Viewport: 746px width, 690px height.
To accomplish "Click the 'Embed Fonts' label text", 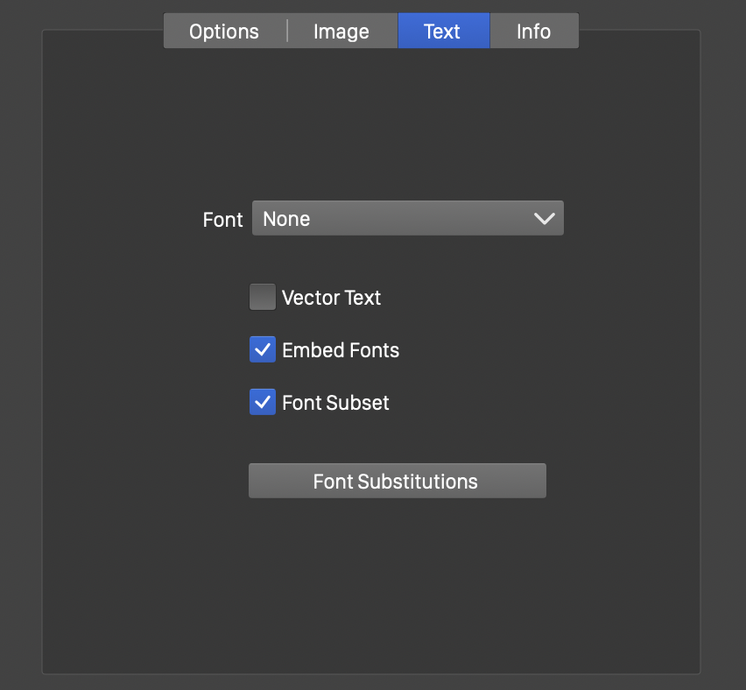I will coord(341,350).
